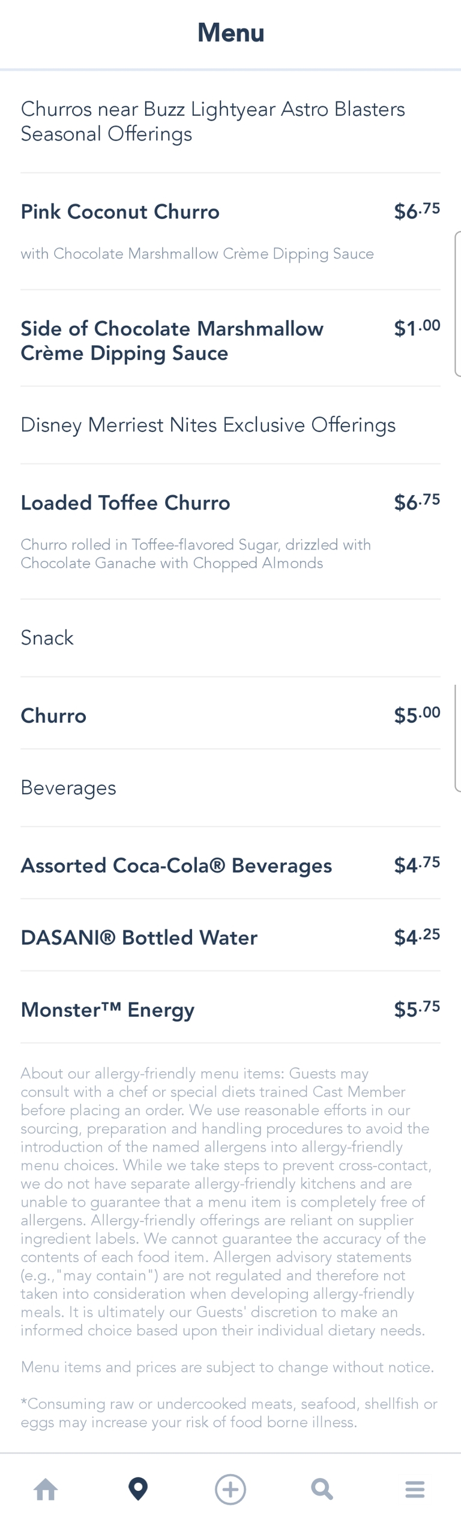Tap Side of Chocolate Marshmallow Crème Dipping Sauce
The image size is (461, 1525).
tap(172, 340)
